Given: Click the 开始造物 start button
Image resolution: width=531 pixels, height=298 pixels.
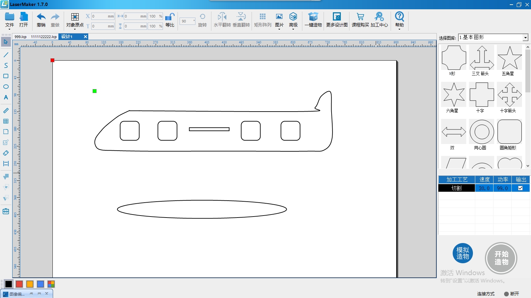Looking at the screenshot, I should click(x=501, y=258).
